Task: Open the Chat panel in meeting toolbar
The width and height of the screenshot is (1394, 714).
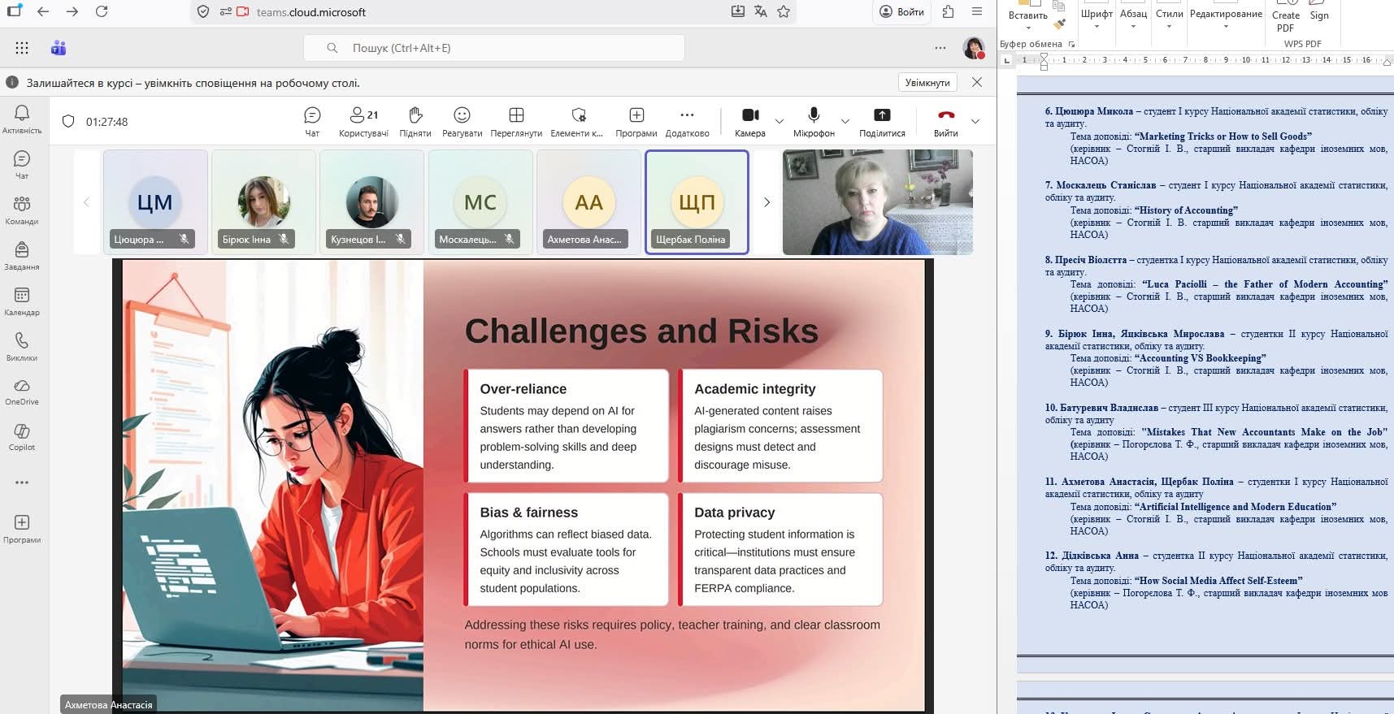Action: click(x=312, y=121)
